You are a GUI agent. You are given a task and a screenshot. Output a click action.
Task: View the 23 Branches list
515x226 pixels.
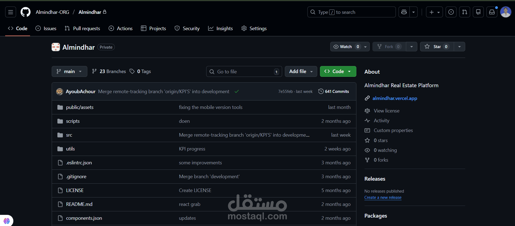pos(109,71)
